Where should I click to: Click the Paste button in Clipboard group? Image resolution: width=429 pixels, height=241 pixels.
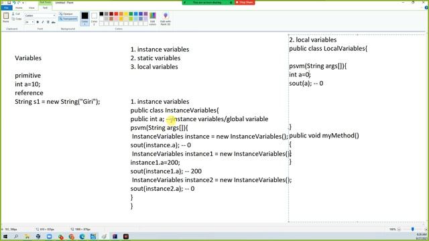click(x=6, y=17)
